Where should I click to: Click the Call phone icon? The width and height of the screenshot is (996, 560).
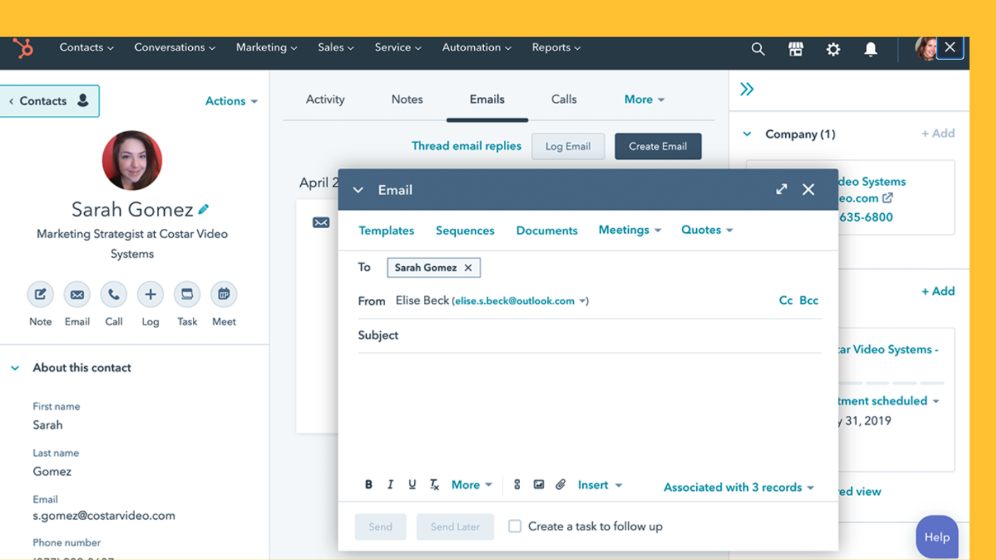click(x=113, y=294)
